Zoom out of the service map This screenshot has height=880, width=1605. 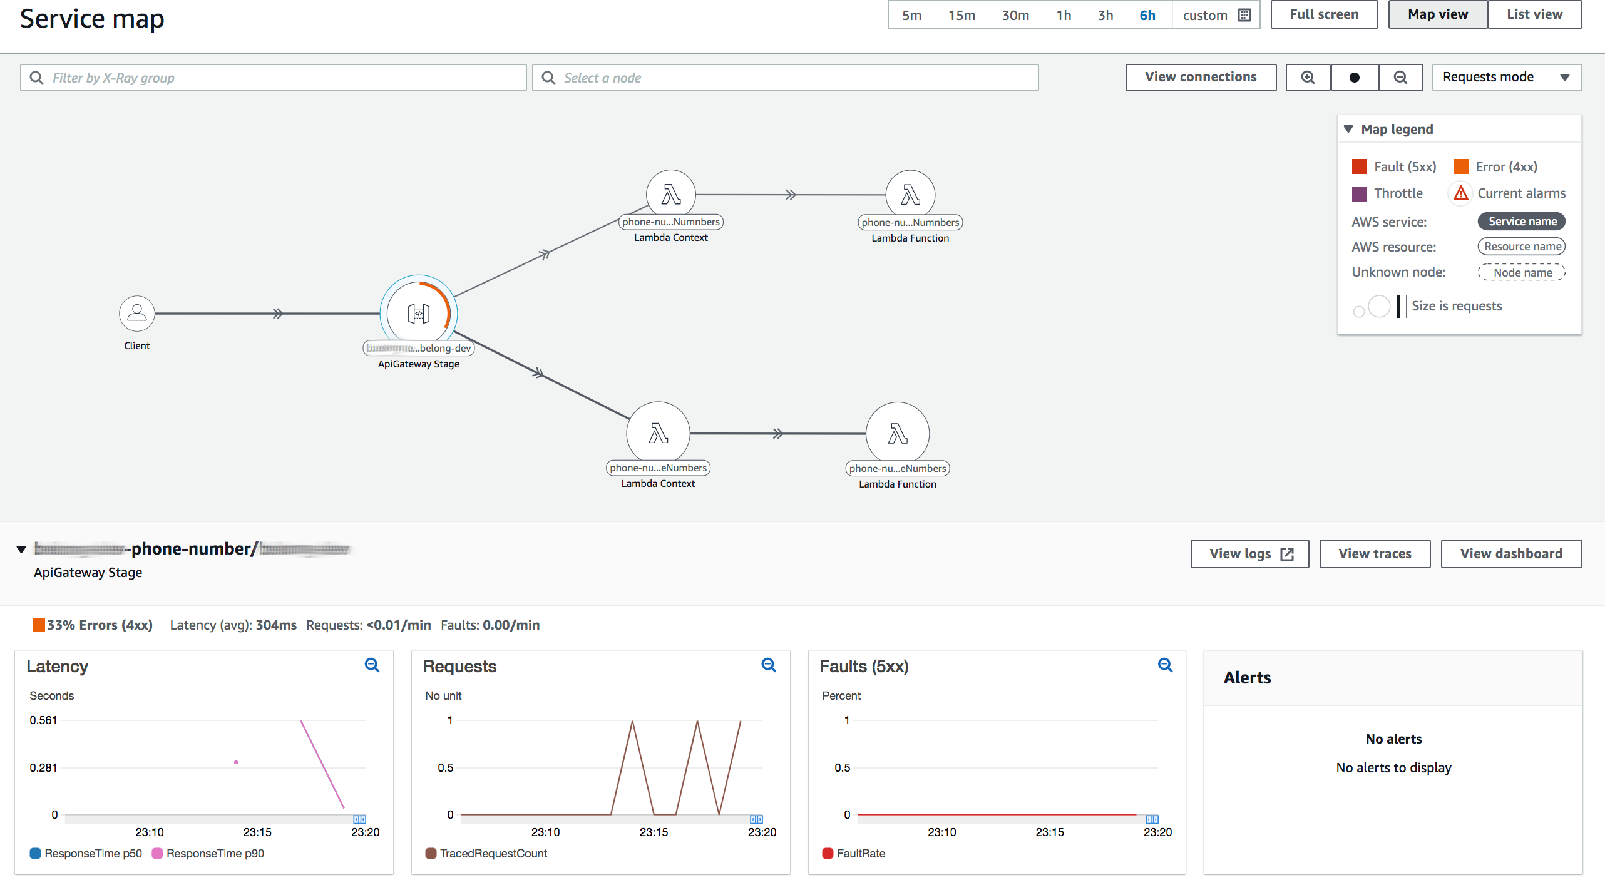[x=1400, y=78]
